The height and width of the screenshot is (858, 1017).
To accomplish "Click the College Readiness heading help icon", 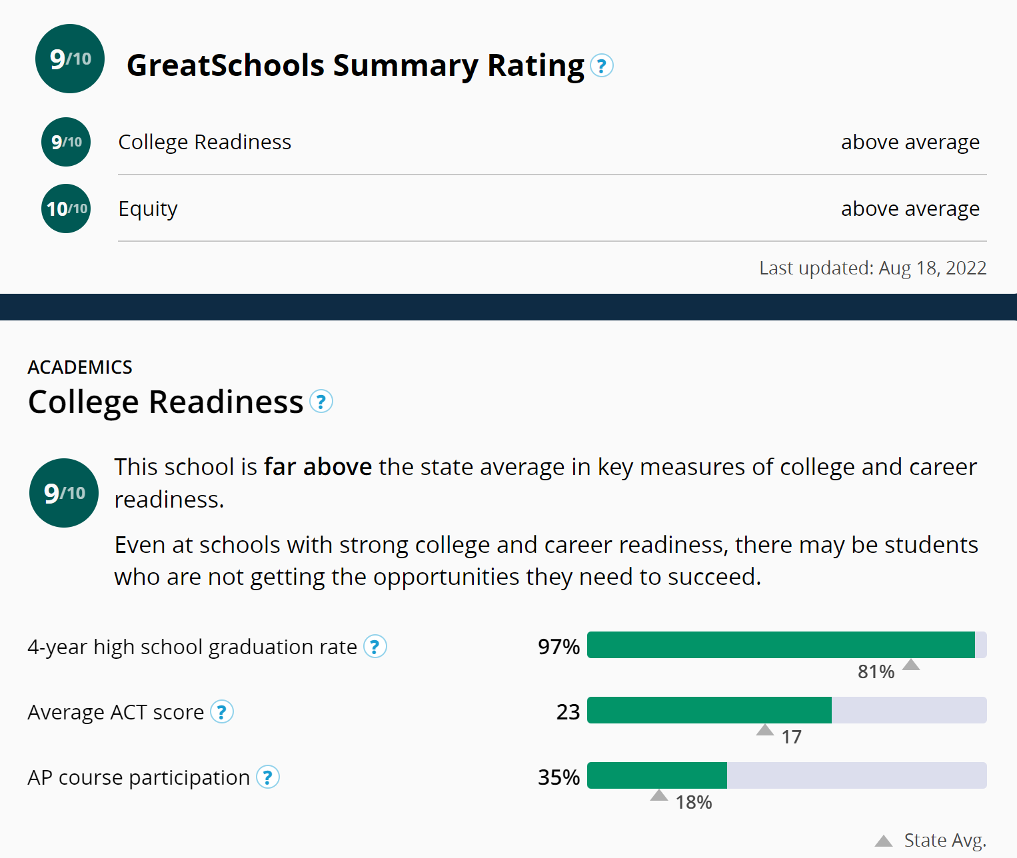I will pyautogui.click(x=321, y=402).
